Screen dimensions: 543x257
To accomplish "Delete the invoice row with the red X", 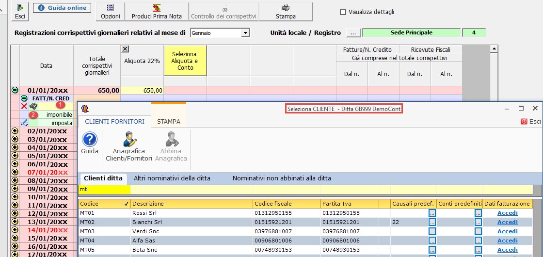I will (x=24, y=106).
